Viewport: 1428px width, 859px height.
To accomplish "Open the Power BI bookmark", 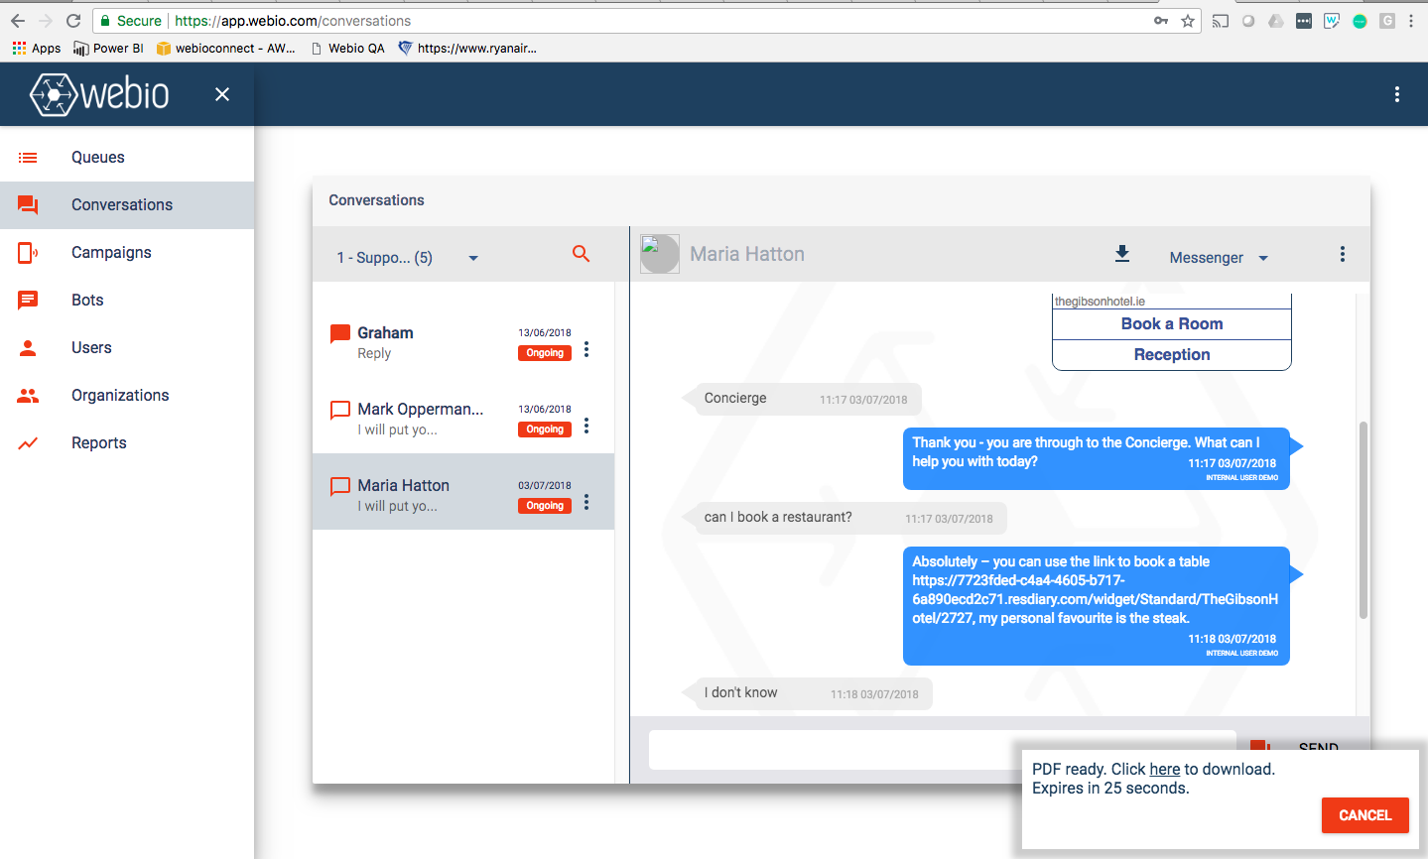I will 108,48.
